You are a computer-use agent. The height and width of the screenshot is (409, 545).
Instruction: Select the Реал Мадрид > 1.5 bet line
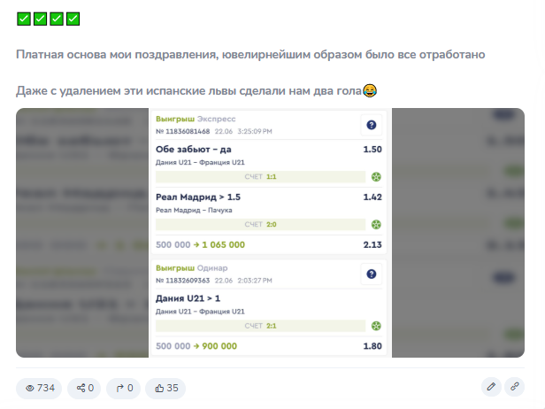(x=198, y=197)
